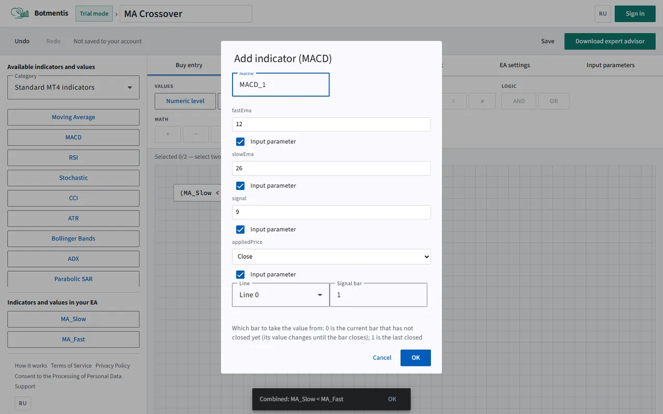This screenshot has height=414, width=663.
Task: Select MA_Slow in your EA indicators
Action: [x=74, y=319]
